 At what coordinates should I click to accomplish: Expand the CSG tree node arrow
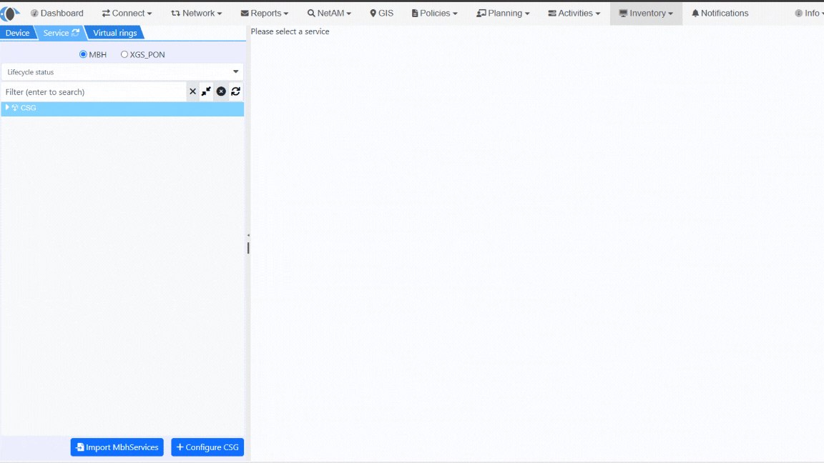[7, 108]
